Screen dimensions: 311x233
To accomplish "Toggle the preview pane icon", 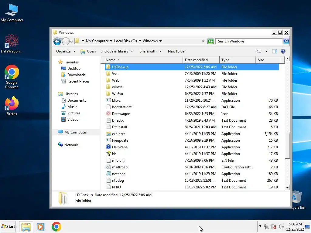I will point(275,51).
